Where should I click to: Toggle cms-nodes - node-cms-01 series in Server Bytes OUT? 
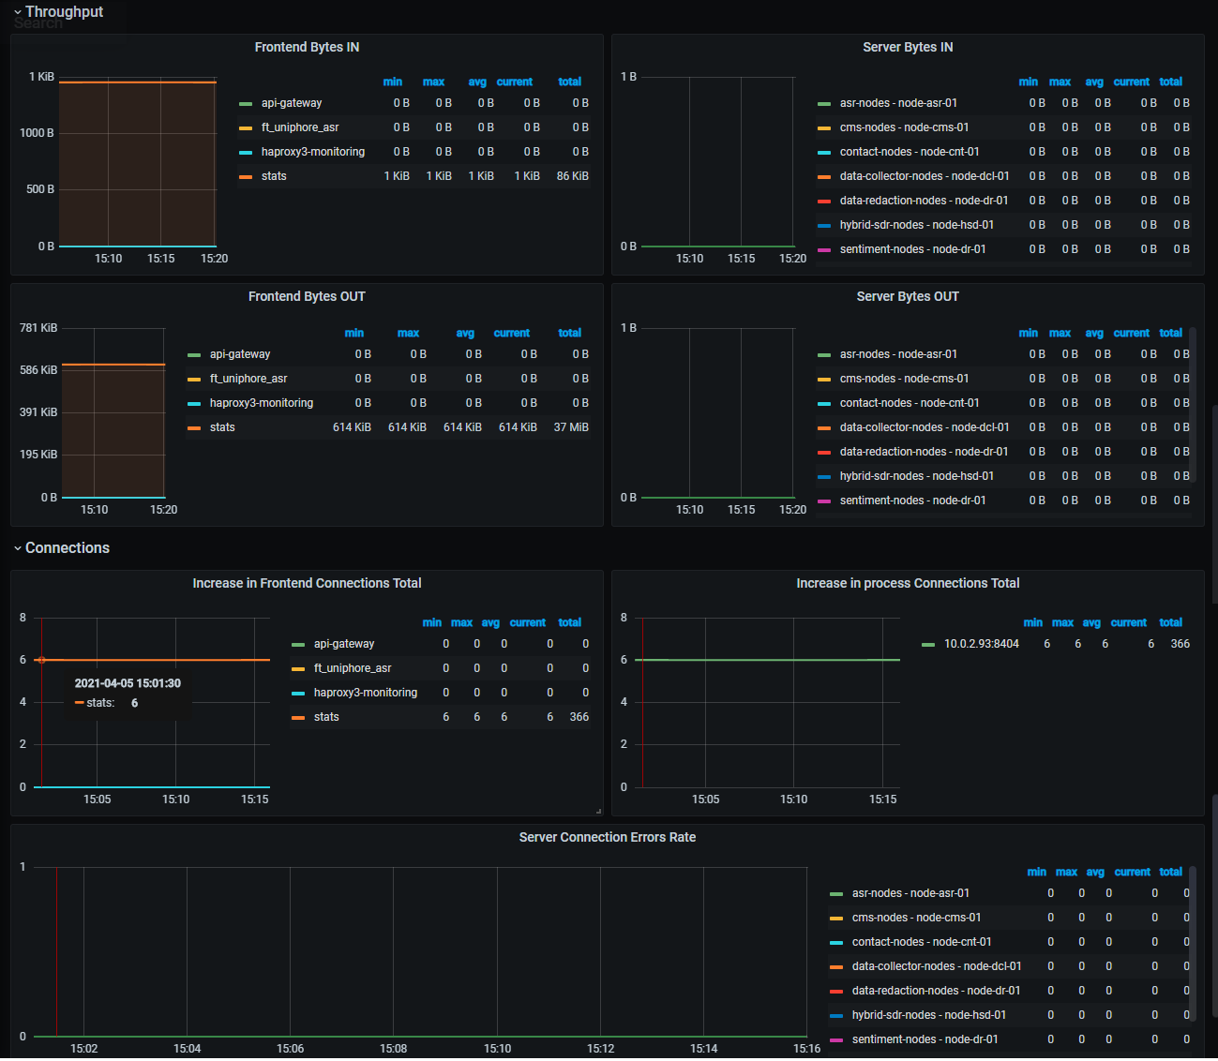(x=905, y=379)
